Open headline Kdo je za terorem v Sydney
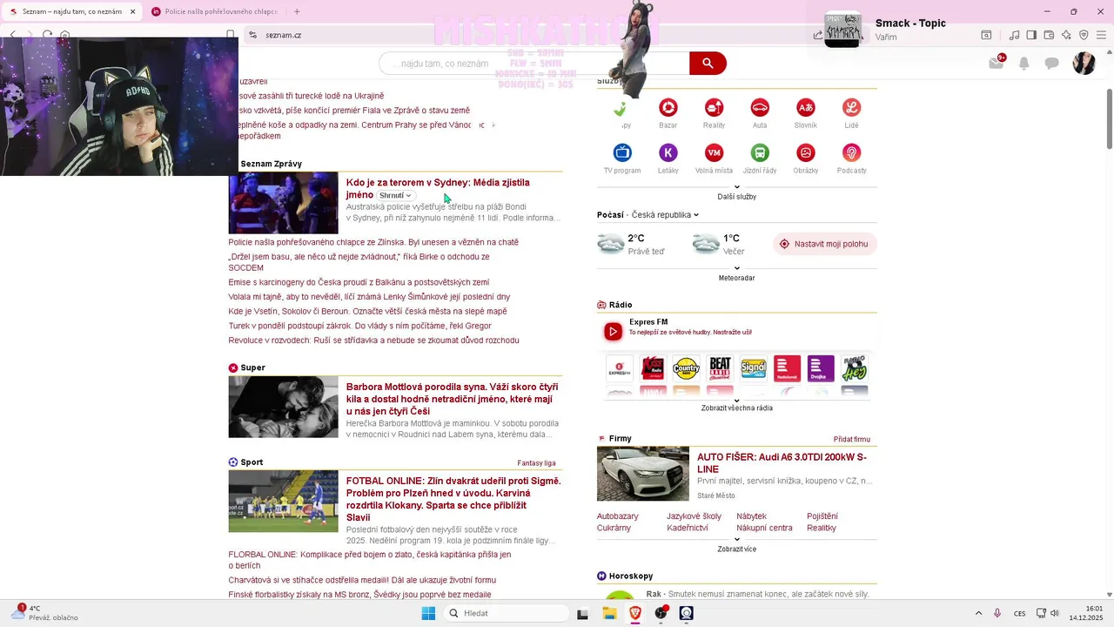 click(x=438, y=188)
